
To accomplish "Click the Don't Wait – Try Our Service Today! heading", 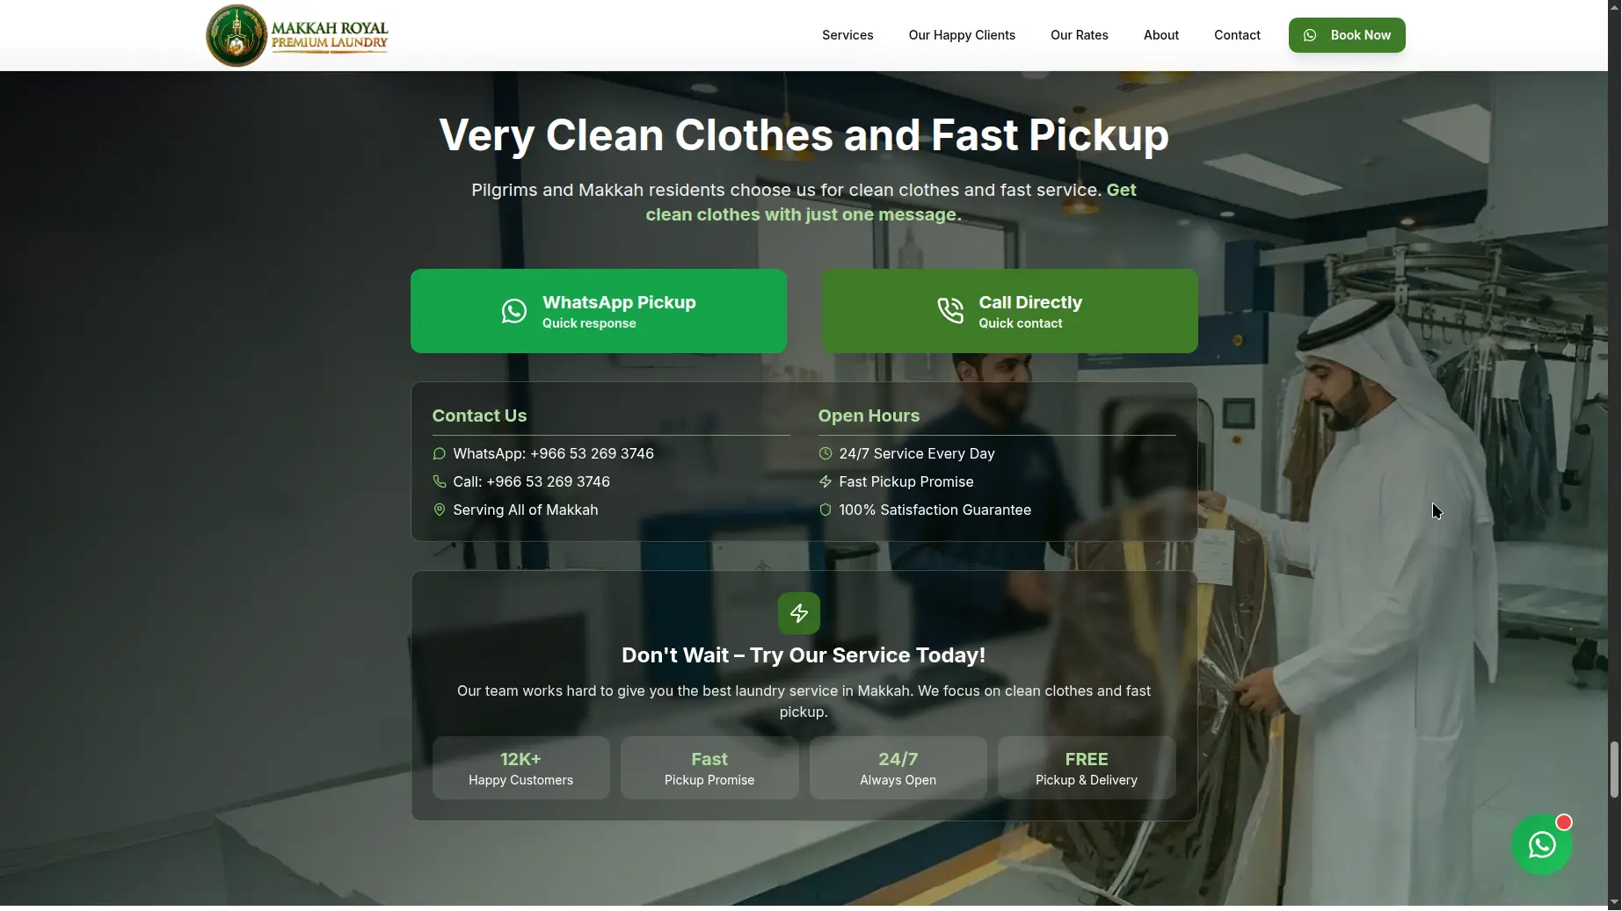I will 804,655.
